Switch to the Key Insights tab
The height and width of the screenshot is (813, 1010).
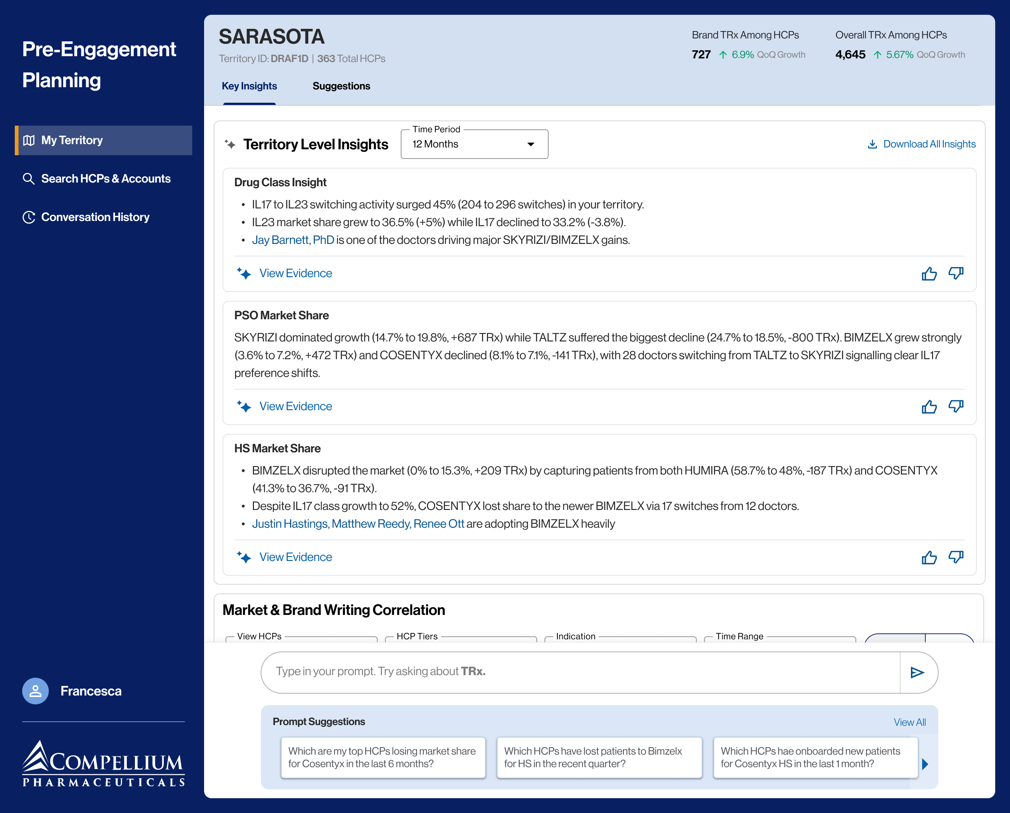[x=249, y=86]
